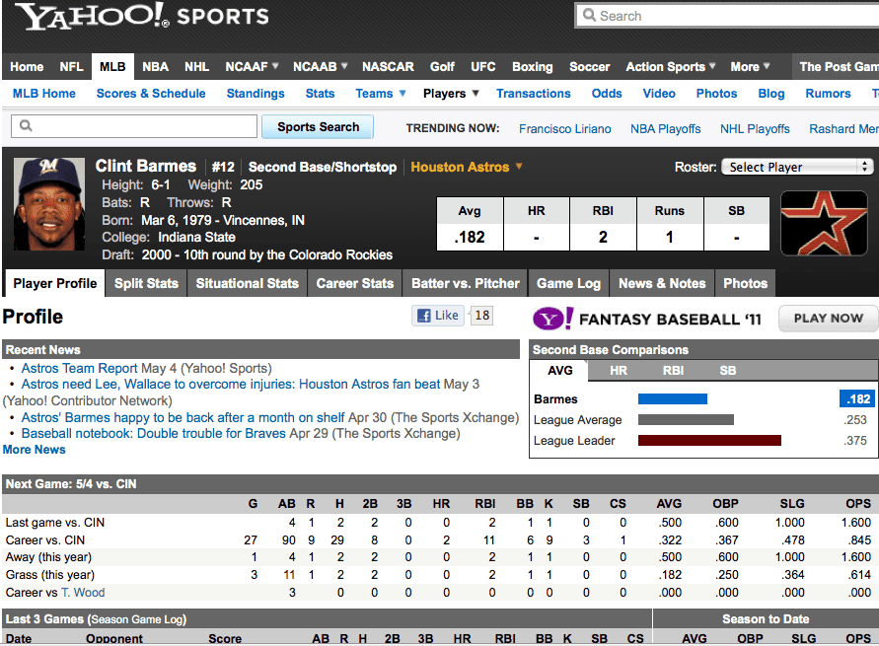The image size is (879, 646).
Task: Click the Yahoo Fantasy Baseball '11 logo
Action: coord(647,319)
